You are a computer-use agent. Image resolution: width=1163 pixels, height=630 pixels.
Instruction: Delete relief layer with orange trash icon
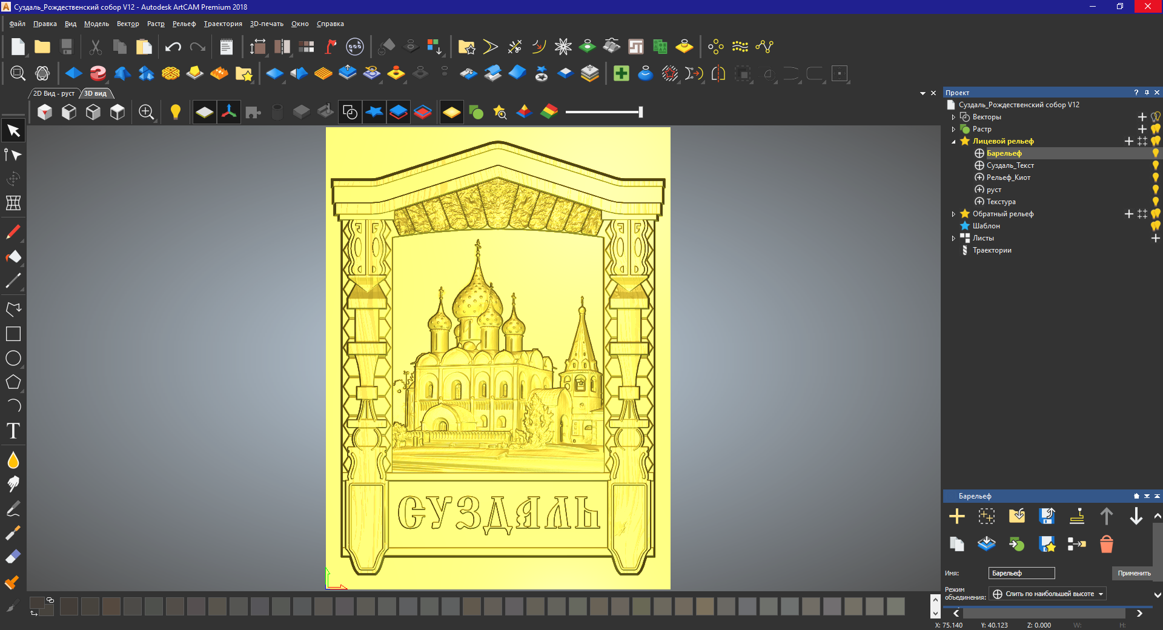pos(1106,544)
